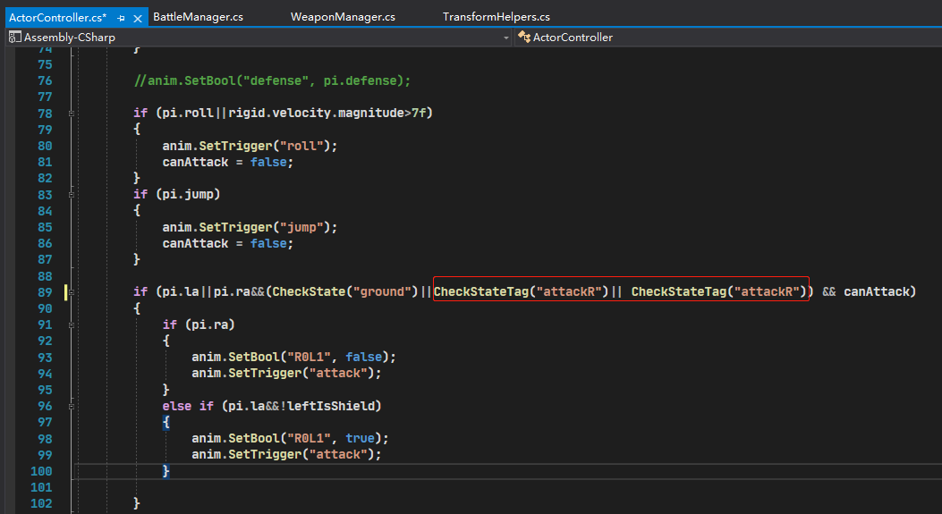Click line number 101 in the gutter
The width and height of the screenshot is (942, 514).
point(41,487)
